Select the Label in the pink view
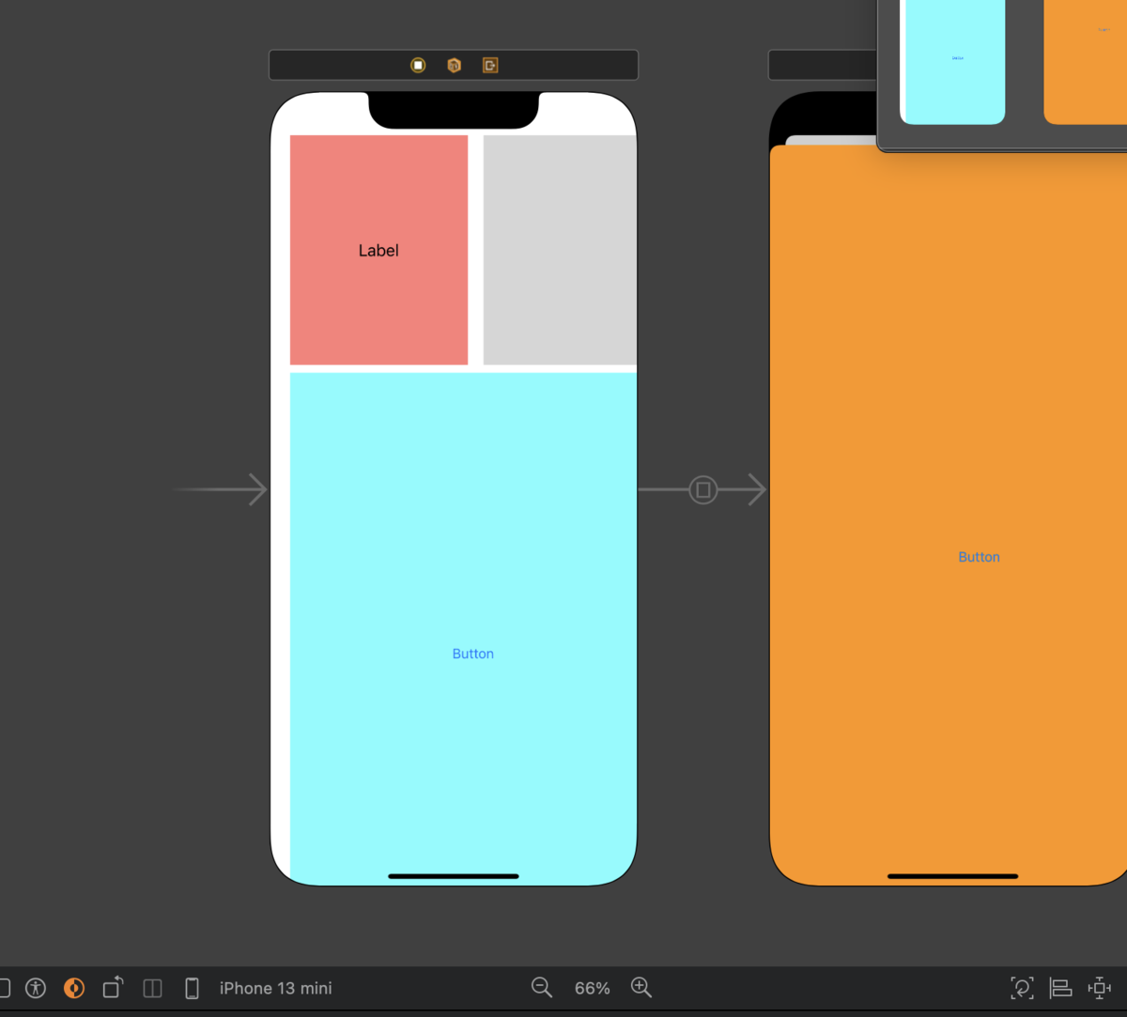The image size is (1127, 1017). click(x=378, y=251)
